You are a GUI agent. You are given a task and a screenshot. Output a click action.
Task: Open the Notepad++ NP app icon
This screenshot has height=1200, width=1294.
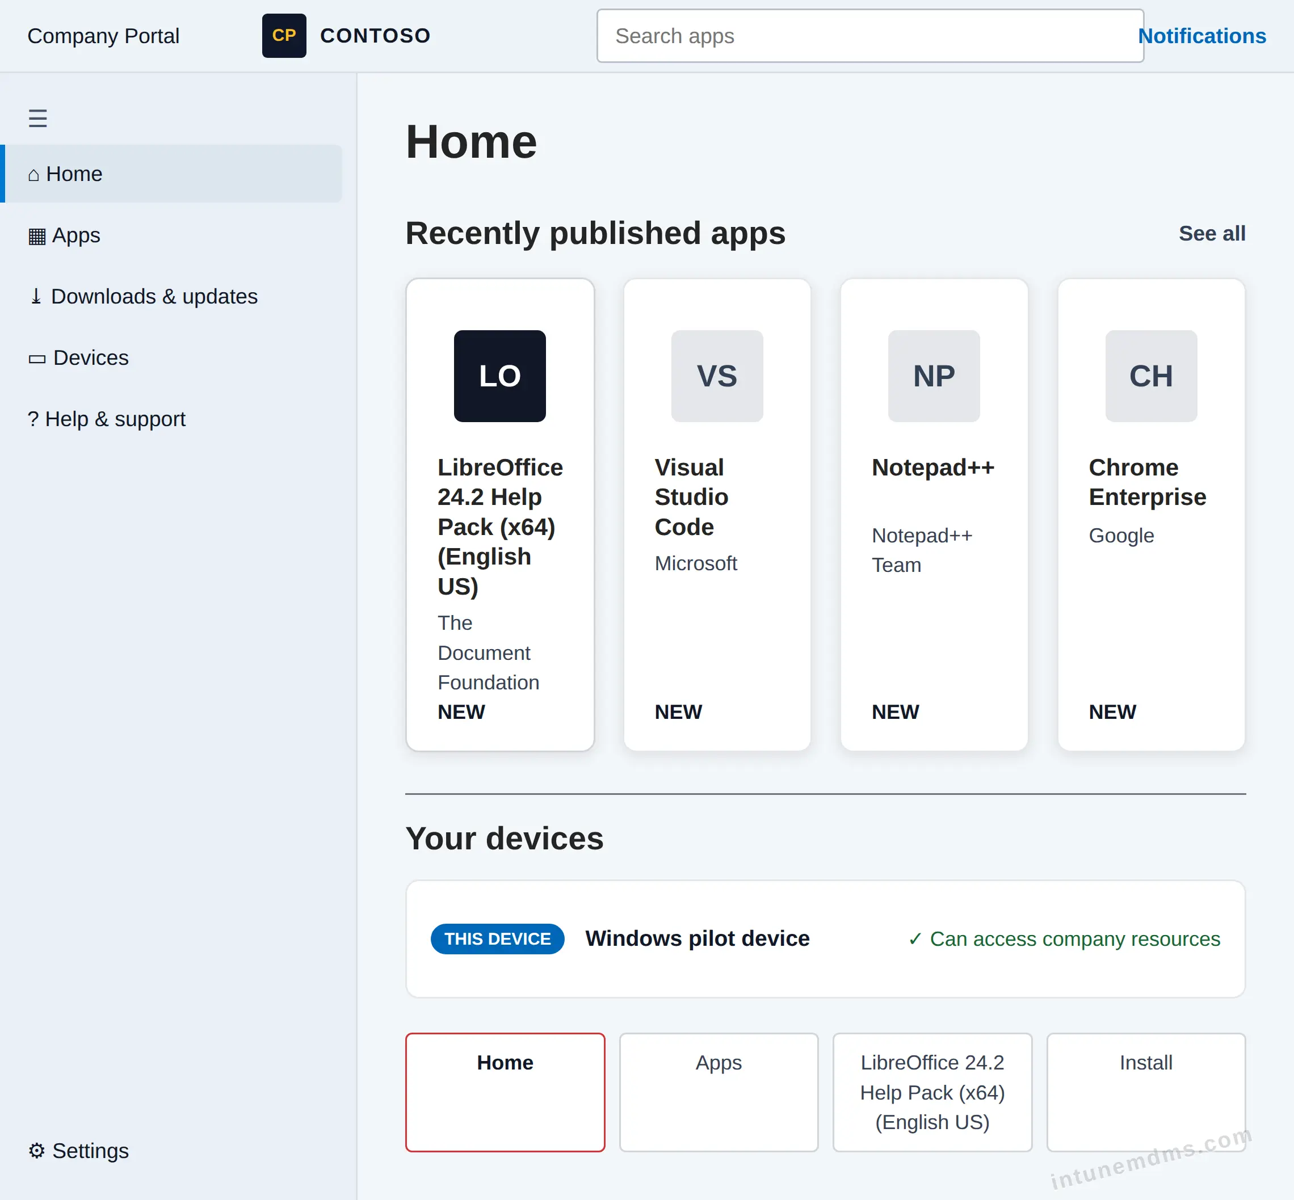pyautogui.click(x=934, y=376)
